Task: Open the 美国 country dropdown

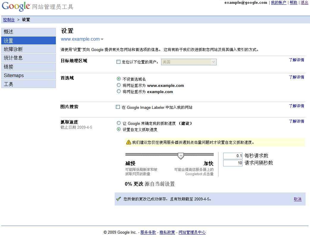Action: click(x=189, y=62)
